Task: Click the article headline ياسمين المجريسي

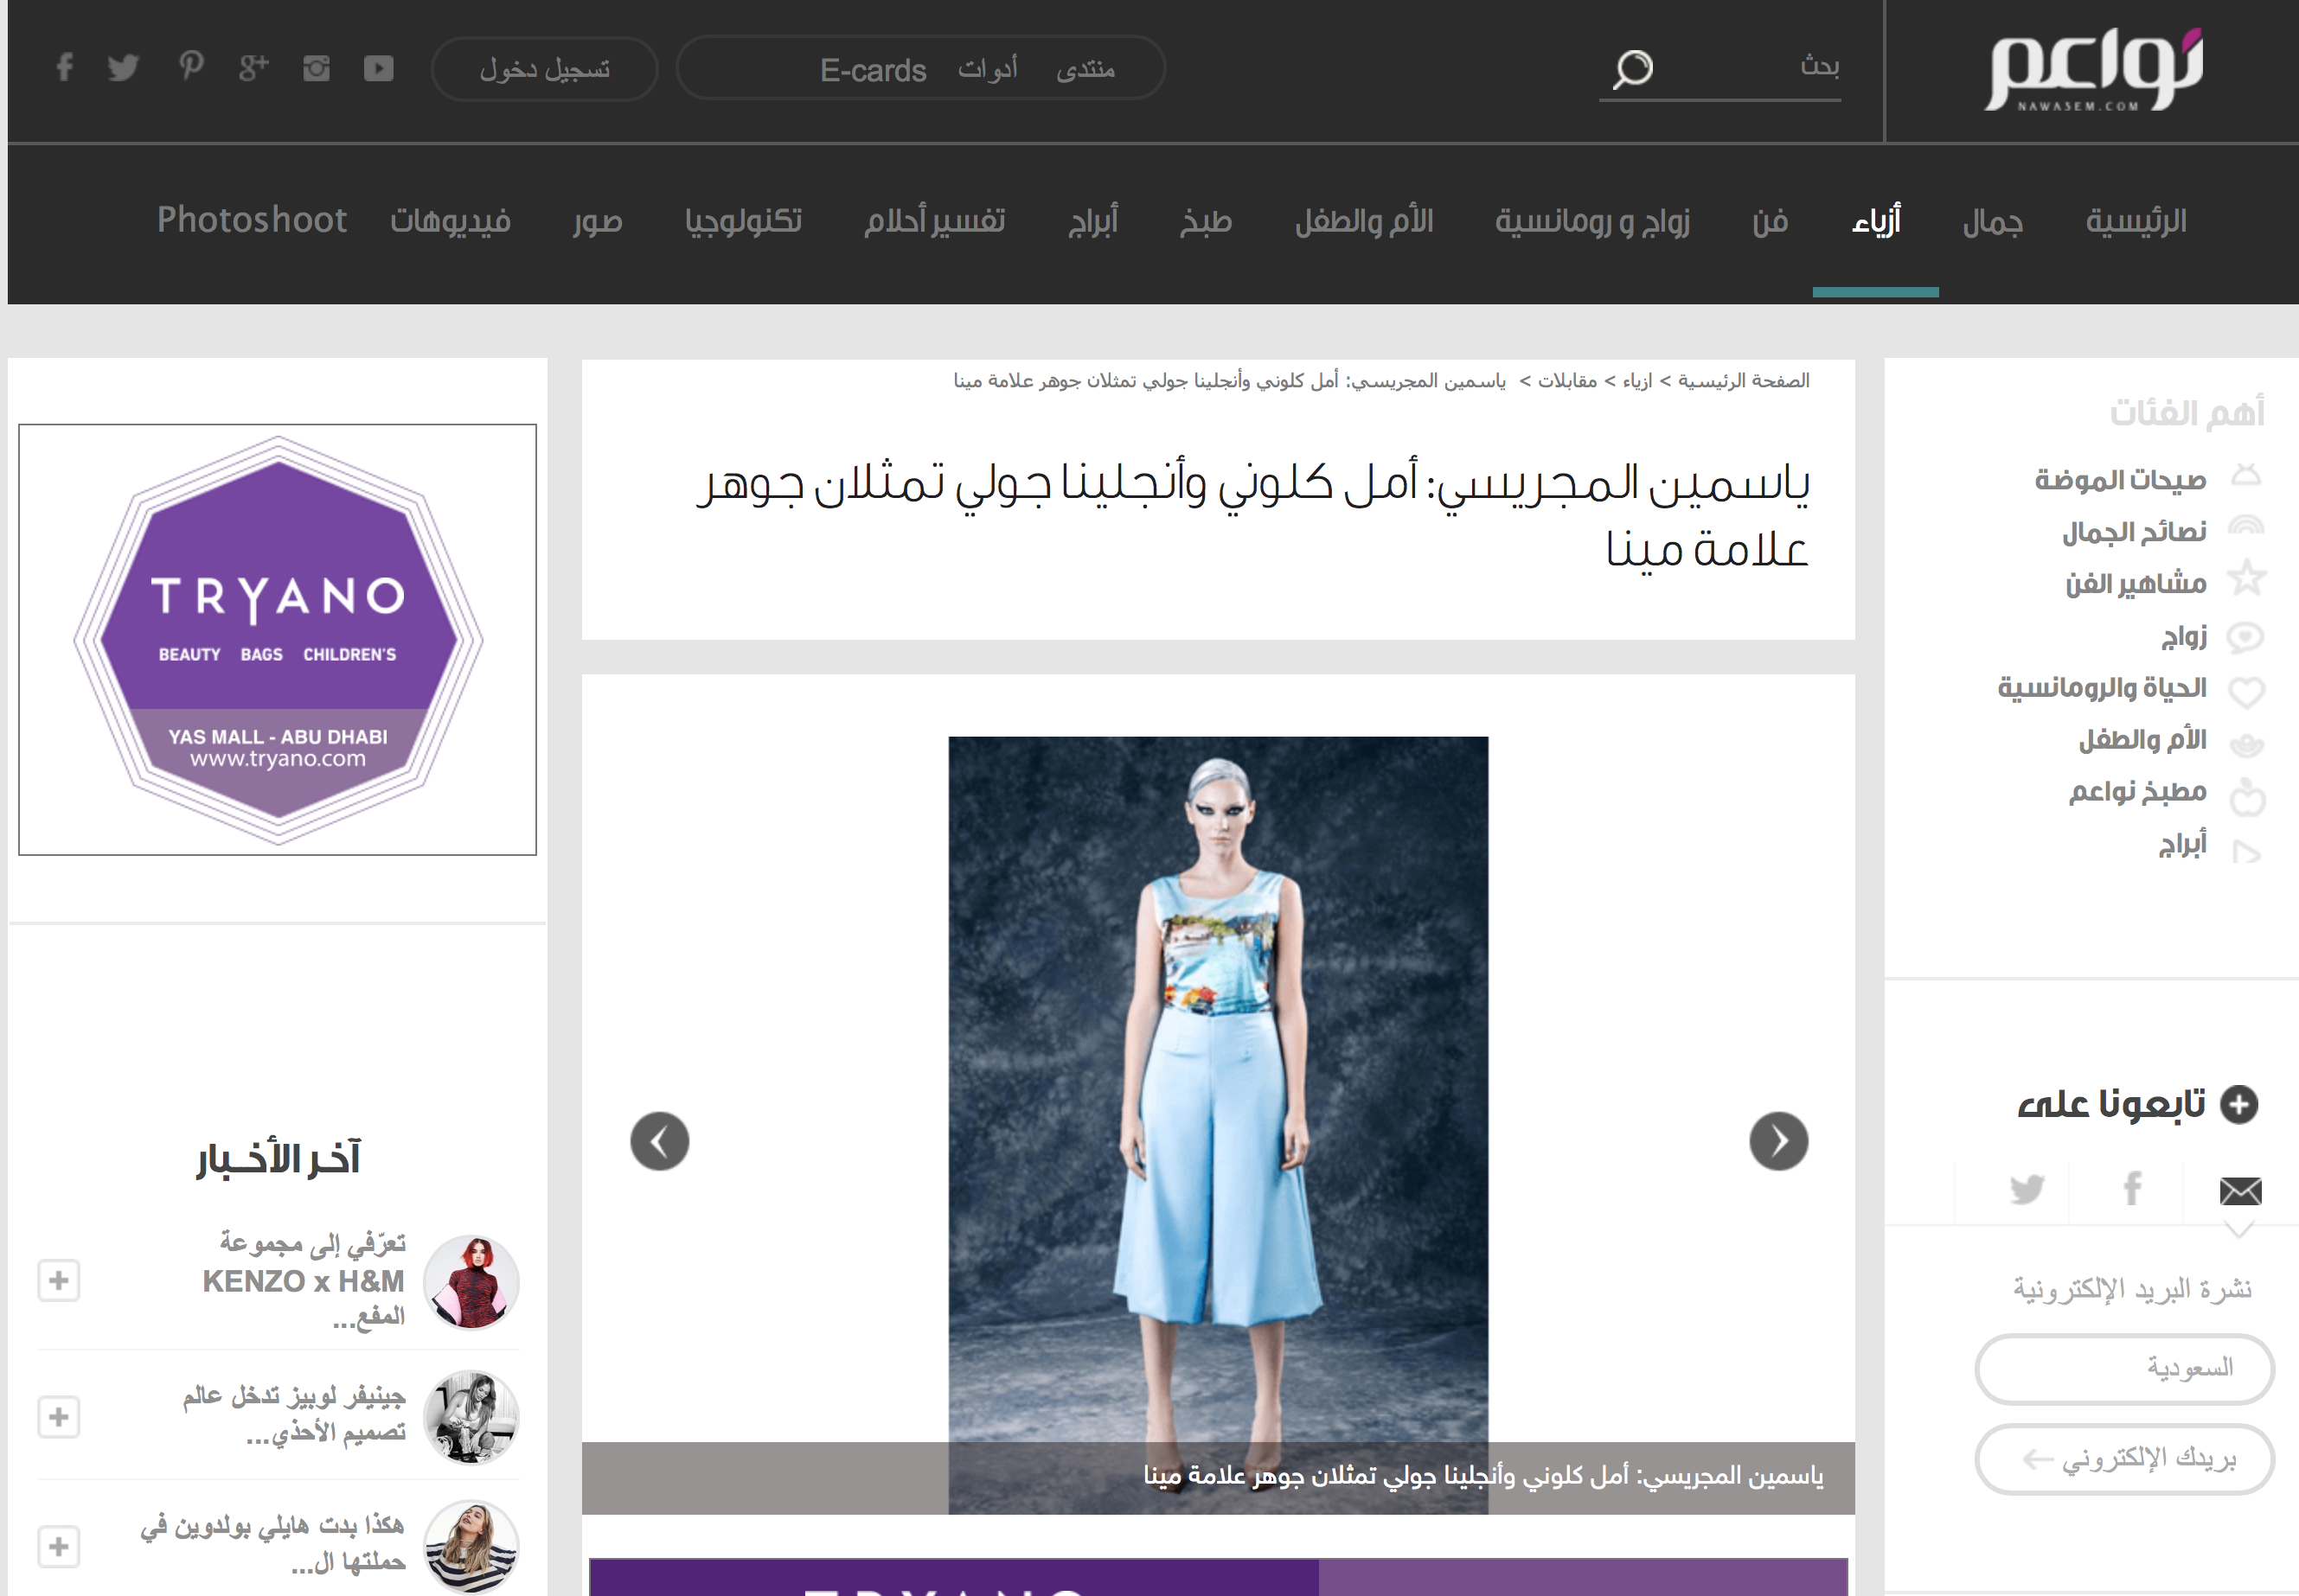Action: point(1252,515)
